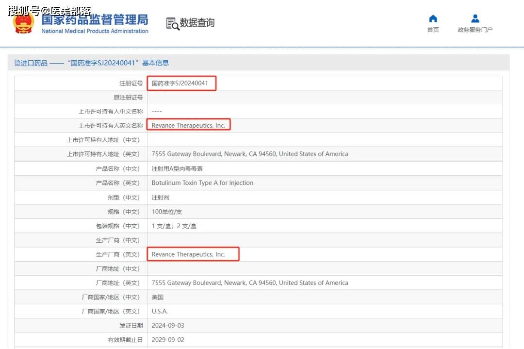This screenshot has height=349, width=524.
Task: Click the 上市许可持有人中文名称 label
Action: (111, 111)
